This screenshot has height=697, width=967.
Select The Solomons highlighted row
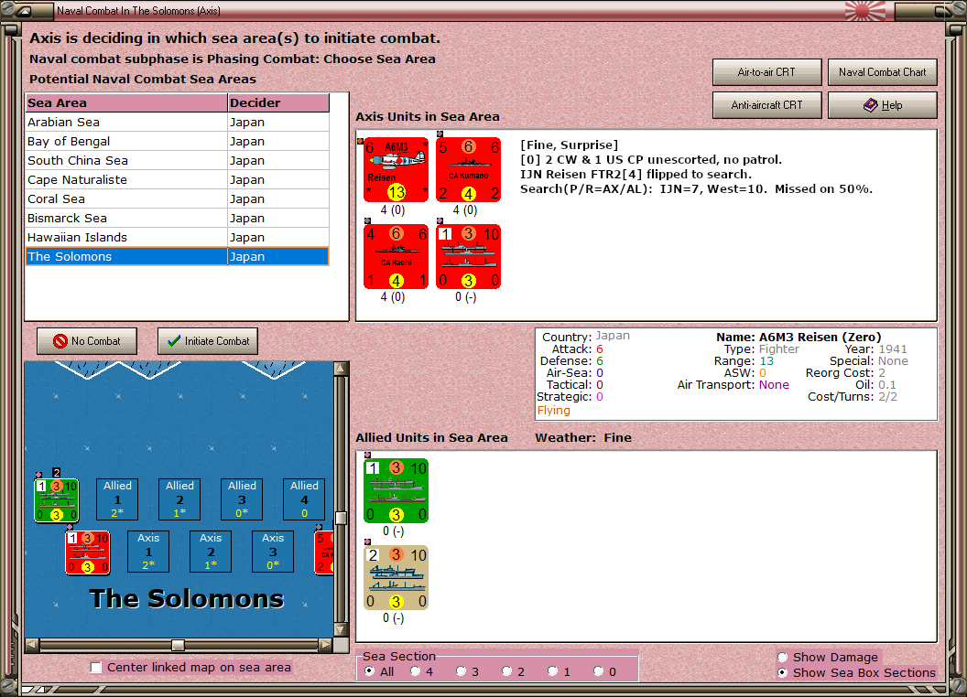tap(178, 256)
